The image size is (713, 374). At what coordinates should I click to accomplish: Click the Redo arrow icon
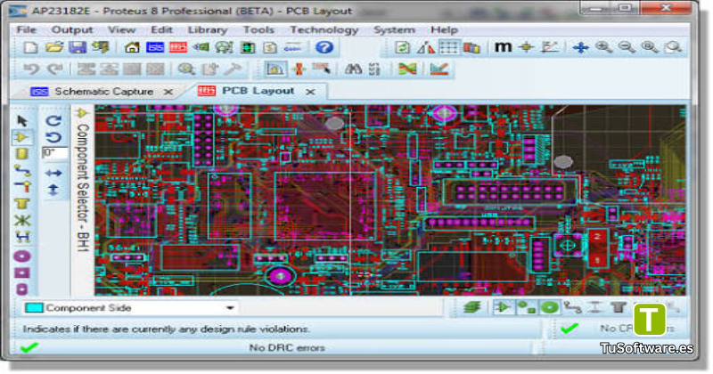55,69
